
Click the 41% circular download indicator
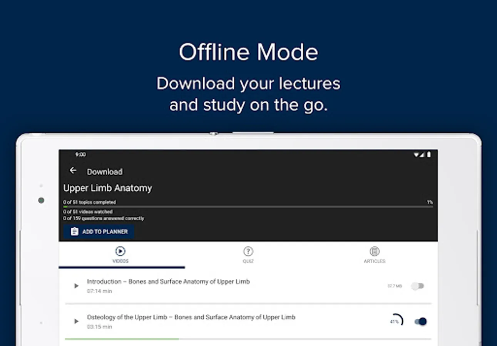[396, 321]
